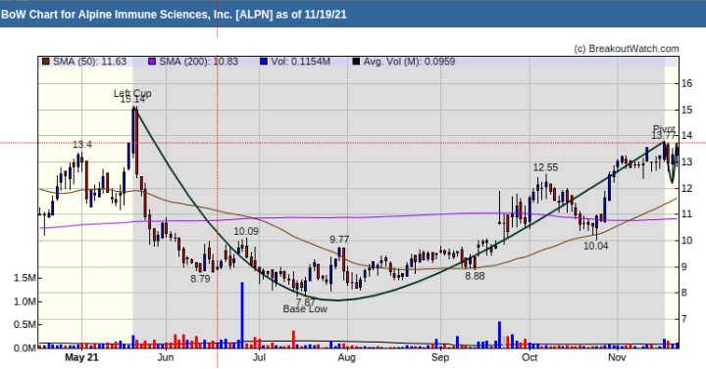Click the chart title mentioning ALPN
This screenshot has width=706, height=369.
point(174,15)
